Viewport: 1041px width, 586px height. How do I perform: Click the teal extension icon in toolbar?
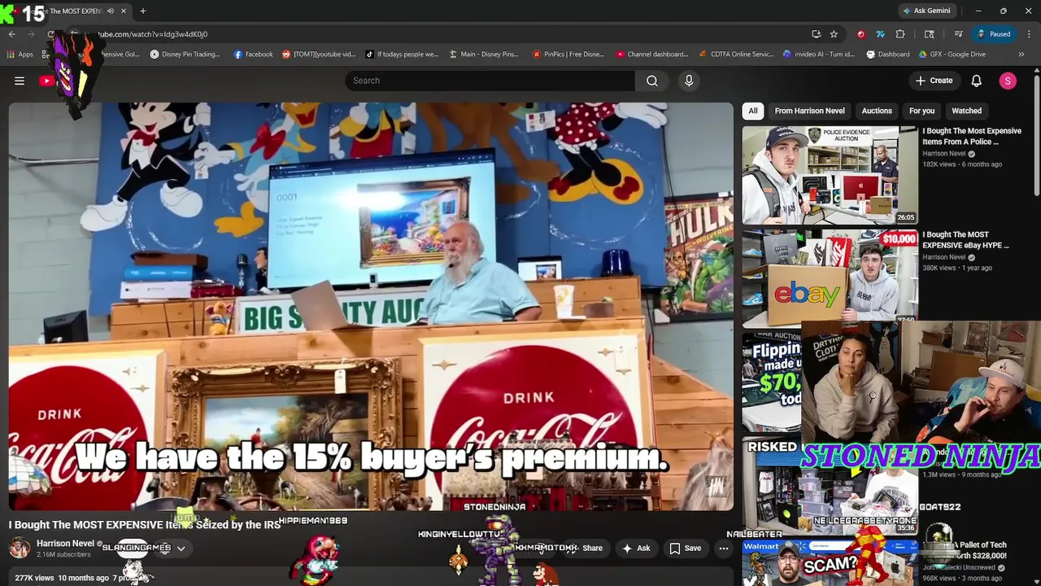tap(880, 34)
